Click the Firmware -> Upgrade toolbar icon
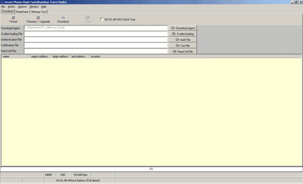Viewport: 303px width, 184px height. pyautogui.click(x=38, y=20)
